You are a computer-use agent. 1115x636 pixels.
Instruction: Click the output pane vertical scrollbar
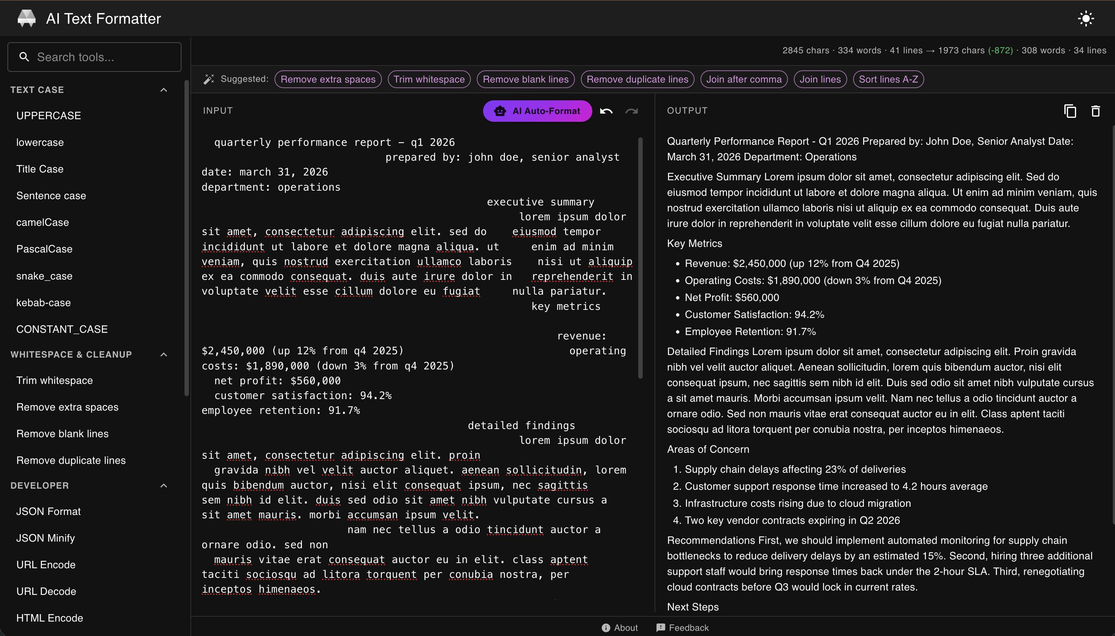[x=1113, y=325]
